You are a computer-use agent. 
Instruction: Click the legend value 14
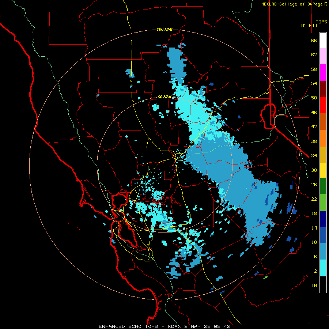coord(314,228)
